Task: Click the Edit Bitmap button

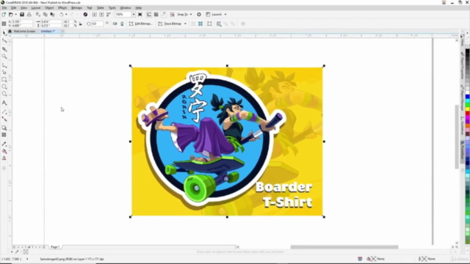Action: [x=140, y=23]
